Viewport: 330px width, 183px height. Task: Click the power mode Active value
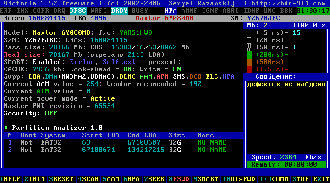pos(103,98)
